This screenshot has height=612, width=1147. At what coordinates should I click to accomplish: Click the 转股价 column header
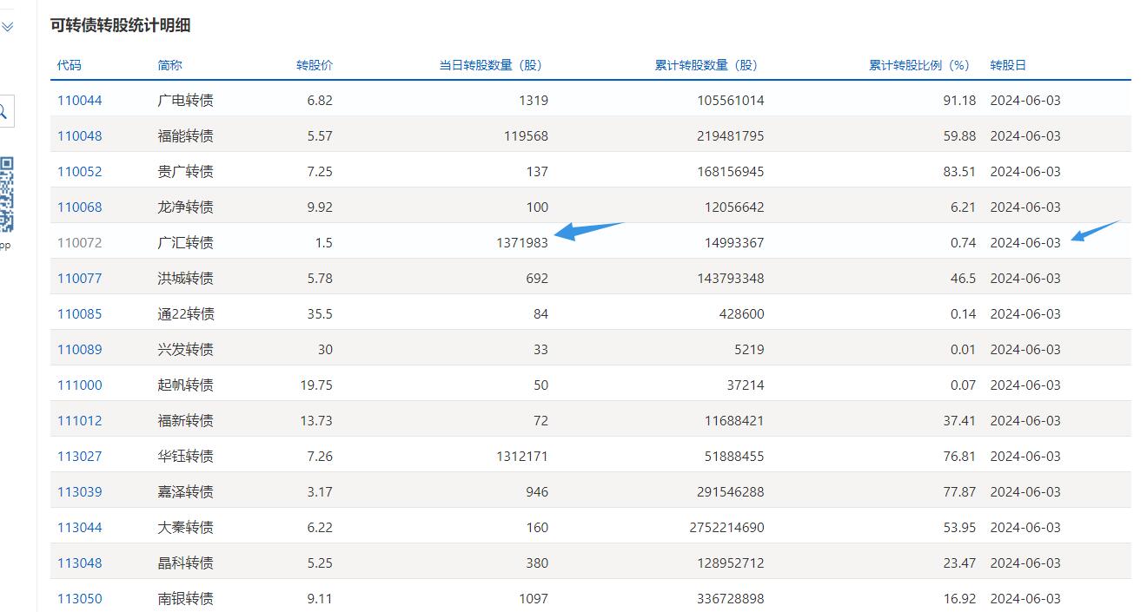(314, 65)
